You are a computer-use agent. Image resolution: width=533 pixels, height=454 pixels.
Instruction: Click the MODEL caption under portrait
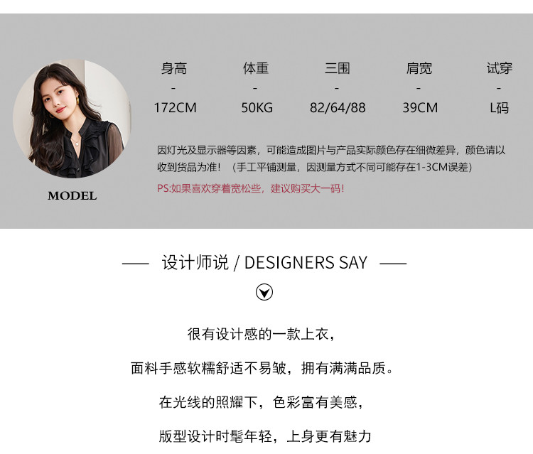click(x=72, y=195)
